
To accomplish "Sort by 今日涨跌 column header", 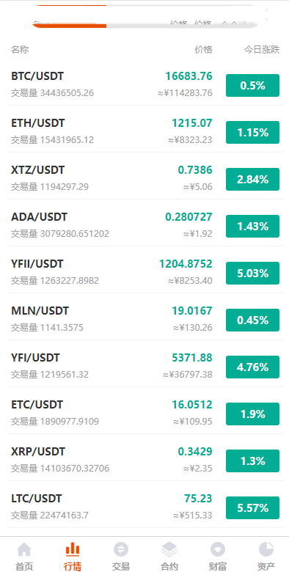I will 262,50.
